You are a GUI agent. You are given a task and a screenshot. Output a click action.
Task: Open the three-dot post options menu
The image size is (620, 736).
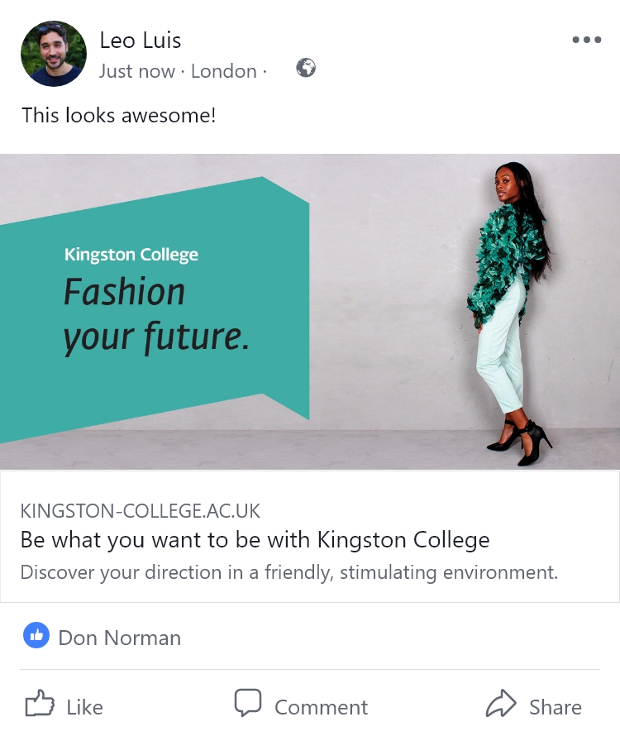[x=586, y=40]
